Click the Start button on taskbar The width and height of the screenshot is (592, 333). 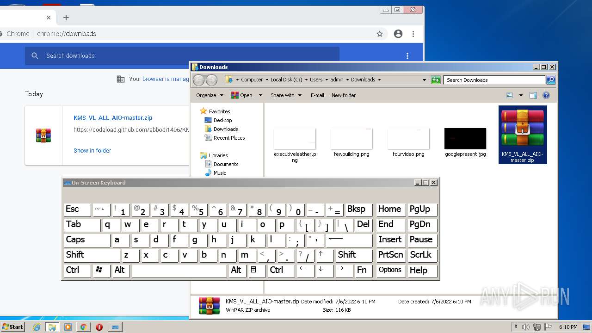12,327
